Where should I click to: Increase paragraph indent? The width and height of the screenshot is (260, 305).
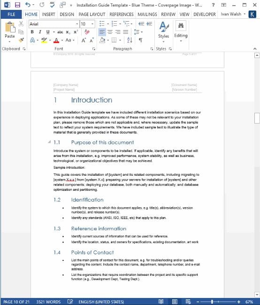[x=149, y=23]
